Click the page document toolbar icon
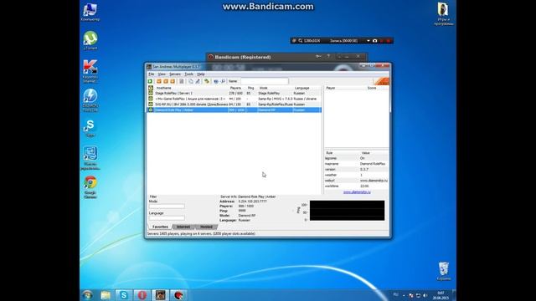This screenshot has width=536, height=301. point(182,81)
